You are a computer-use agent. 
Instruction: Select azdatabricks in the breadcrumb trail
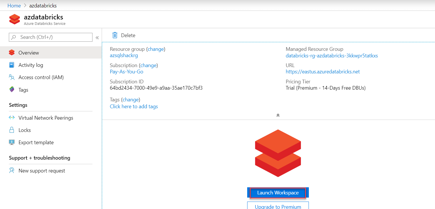(43, 5)
